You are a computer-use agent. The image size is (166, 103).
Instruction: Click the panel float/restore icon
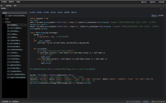pos(163,9)
